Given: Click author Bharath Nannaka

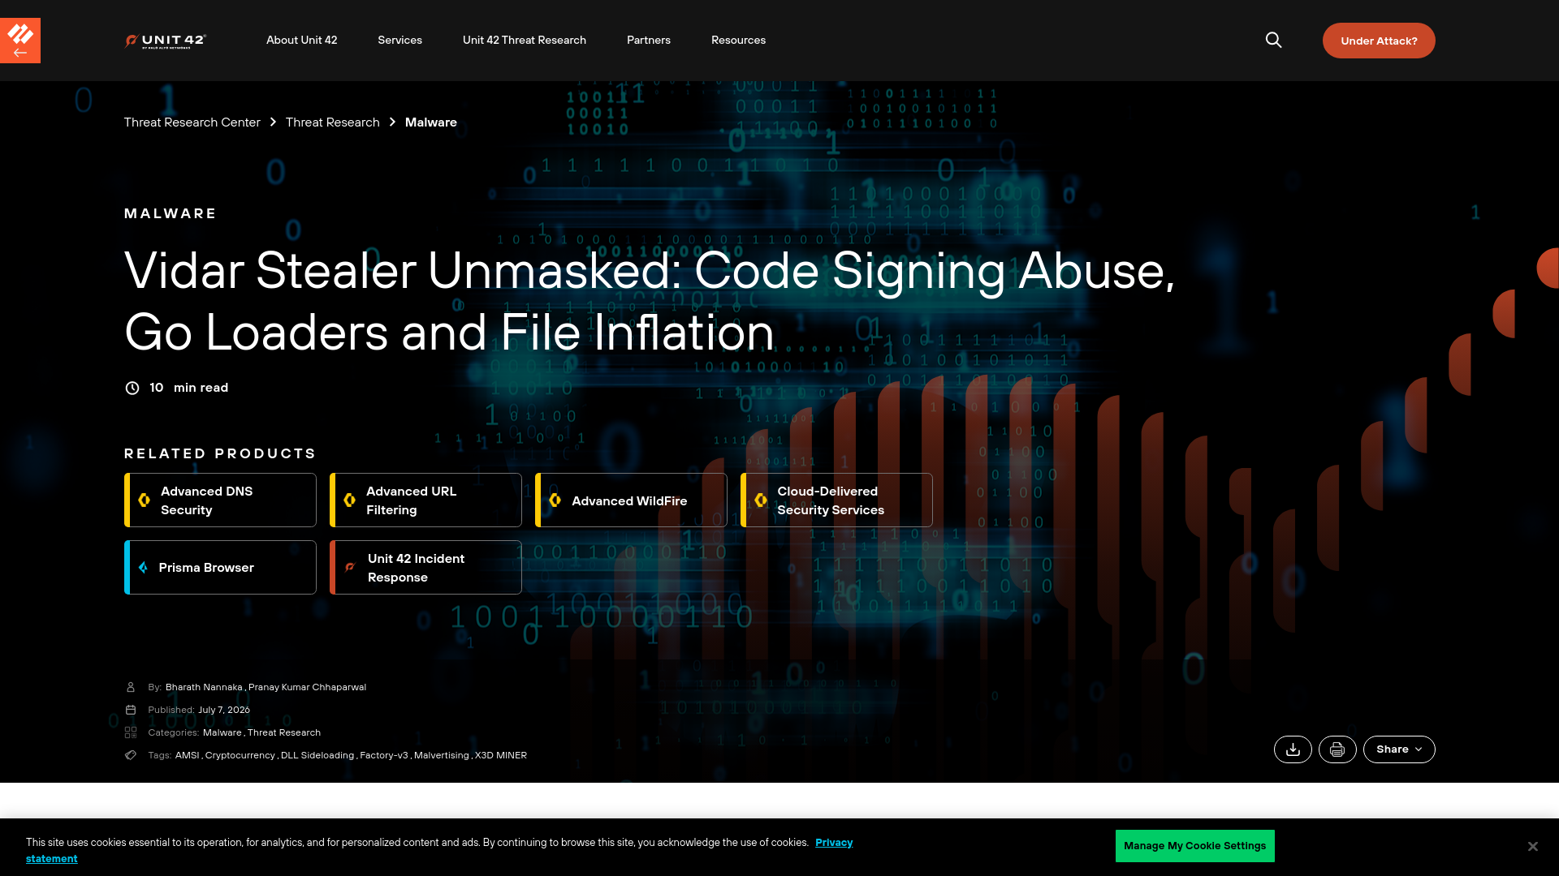Looking at the screenshot, I should click(x=204, y=687).
